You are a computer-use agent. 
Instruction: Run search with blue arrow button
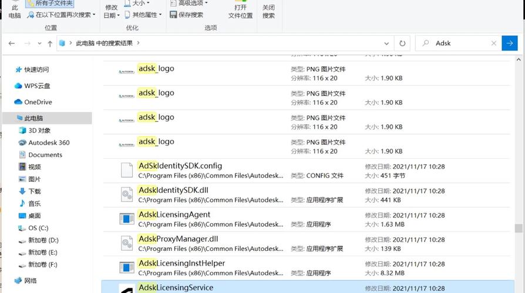click(x=510, y=43)
